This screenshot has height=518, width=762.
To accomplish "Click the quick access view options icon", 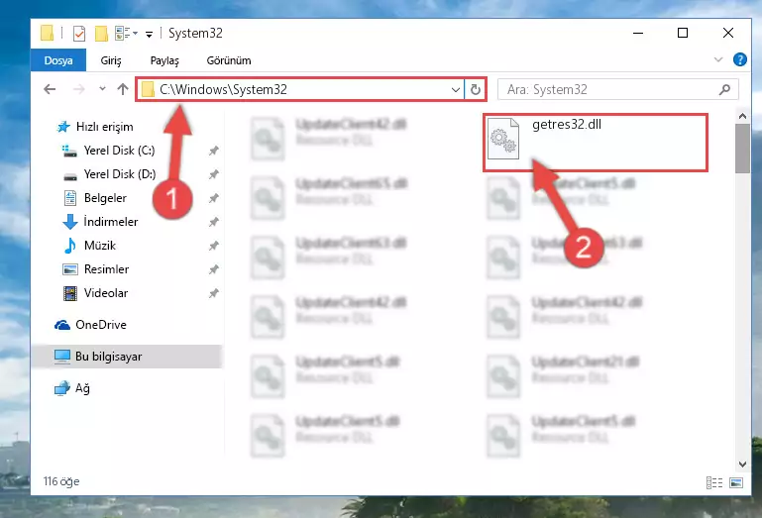I will pos(126,33).
